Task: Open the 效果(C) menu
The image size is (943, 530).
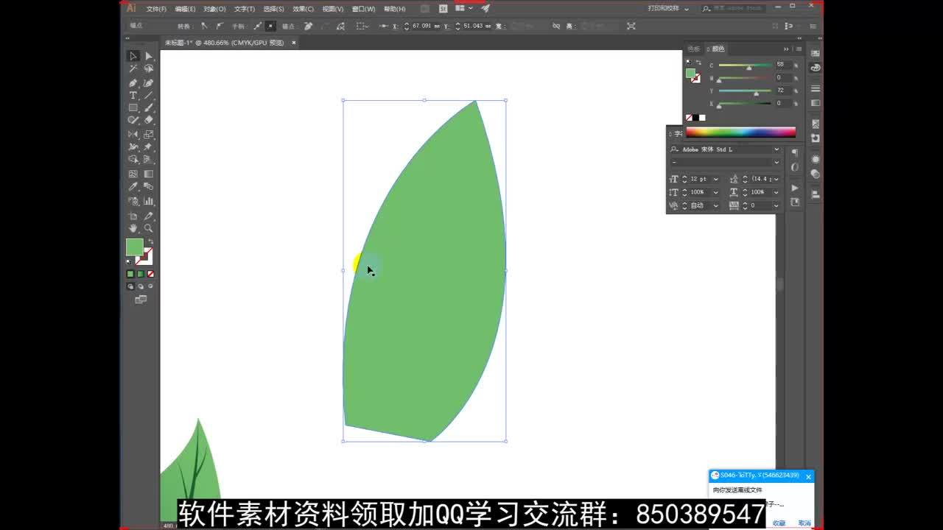Action: click(303, 9)
